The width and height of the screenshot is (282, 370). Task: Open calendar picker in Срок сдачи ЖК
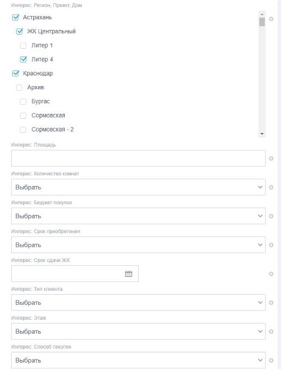coord(128,274)
